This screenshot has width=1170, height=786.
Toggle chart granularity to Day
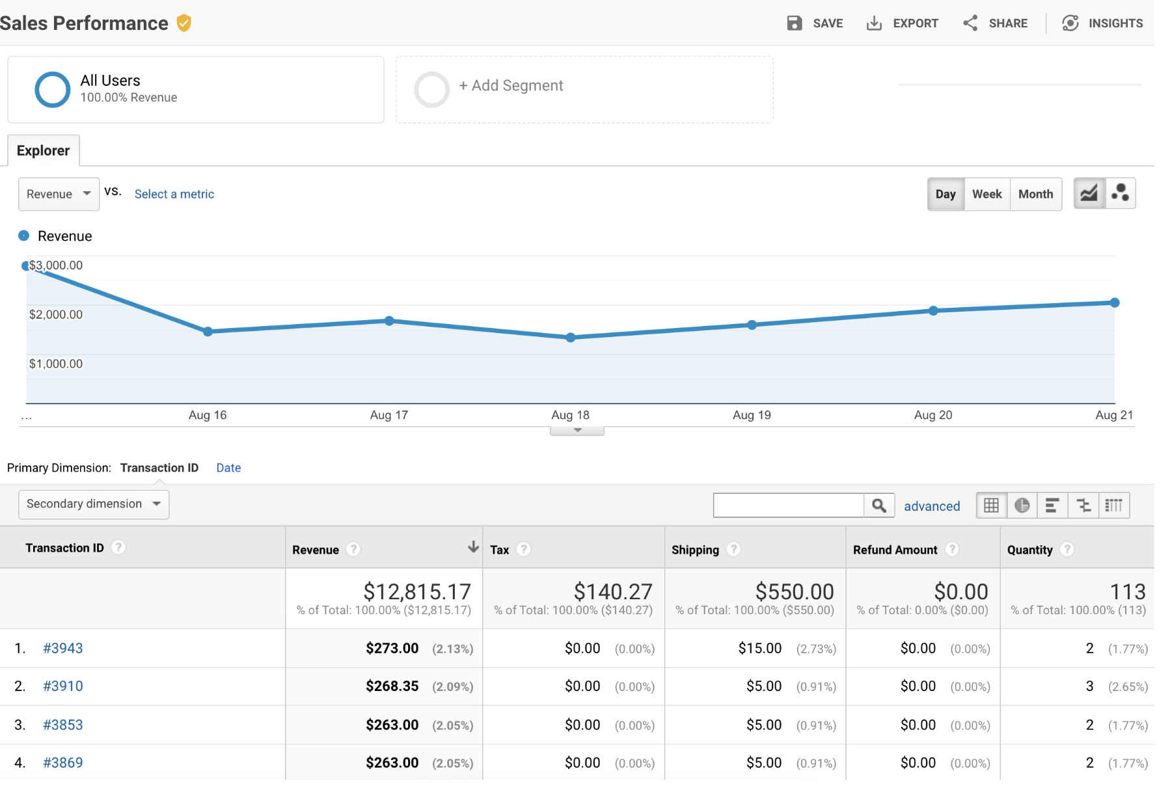point(946,194)
